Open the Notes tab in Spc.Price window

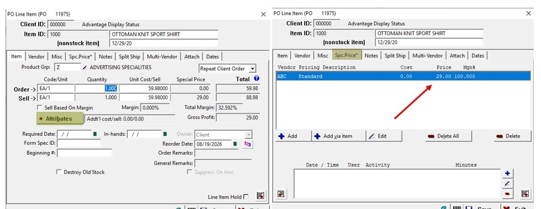[x=371, y=55]
